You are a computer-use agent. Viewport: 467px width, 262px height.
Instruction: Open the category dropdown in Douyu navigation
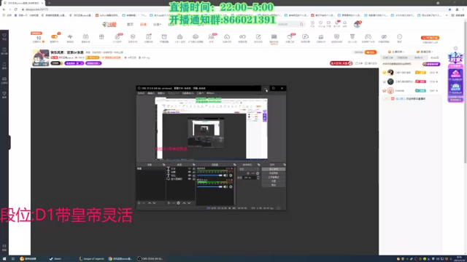click(x=157, y=24)
